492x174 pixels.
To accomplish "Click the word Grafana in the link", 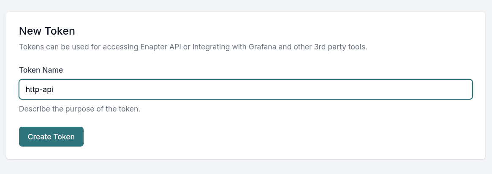I will (x=262, y=47).
